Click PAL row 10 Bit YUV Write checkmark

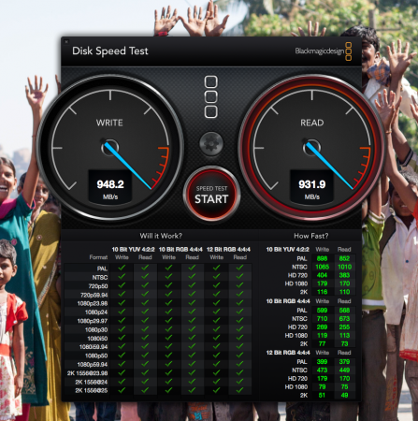(122, 268)
